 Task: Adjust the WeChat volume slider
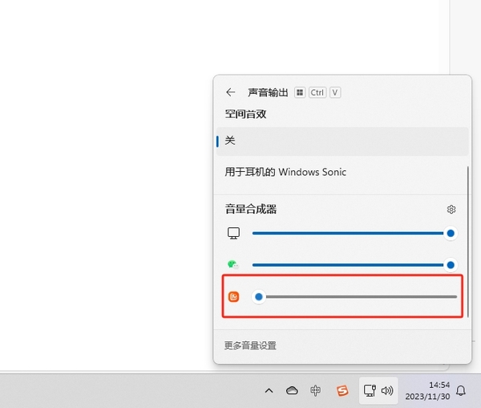click(x=354, y=265)
